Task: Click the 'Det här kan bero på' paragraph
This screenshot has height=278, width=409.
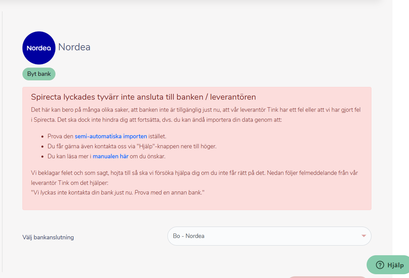Action: pos(195,110)
